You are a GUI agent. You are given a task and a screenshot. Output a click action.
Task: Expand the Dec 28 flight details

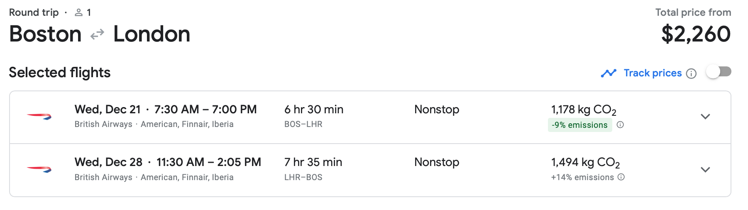[705, 169]
